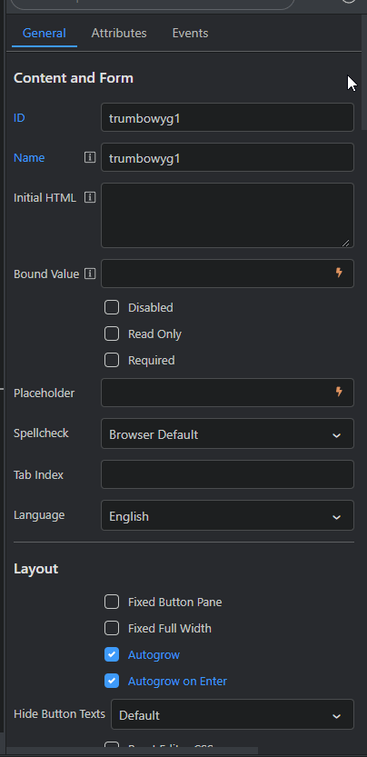Image resolution: width=367 pixels, height=757 pixels.
Task: Check the Read Only option
Action: 112,334
